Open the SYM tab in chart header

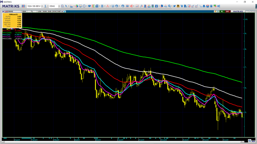pos(54,11)
